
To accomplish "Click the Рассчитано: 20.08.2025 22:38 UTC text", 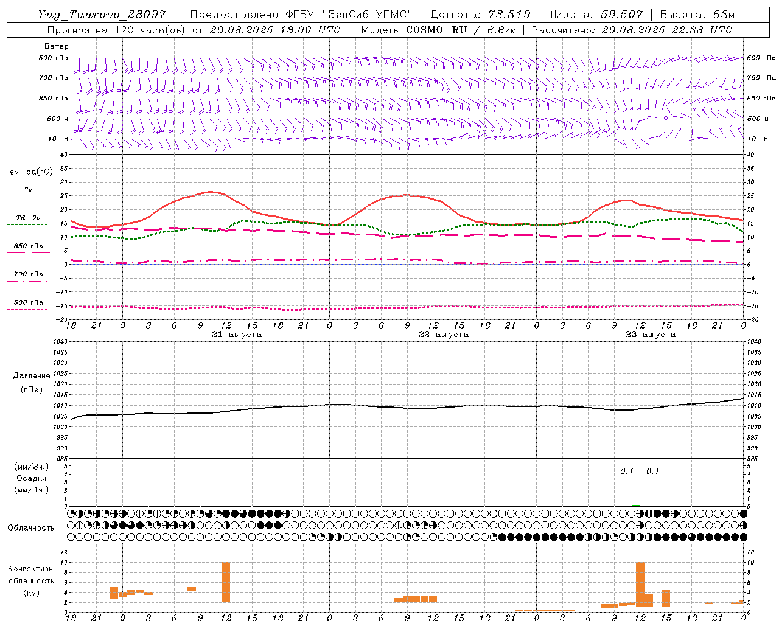I will [632, 30].
